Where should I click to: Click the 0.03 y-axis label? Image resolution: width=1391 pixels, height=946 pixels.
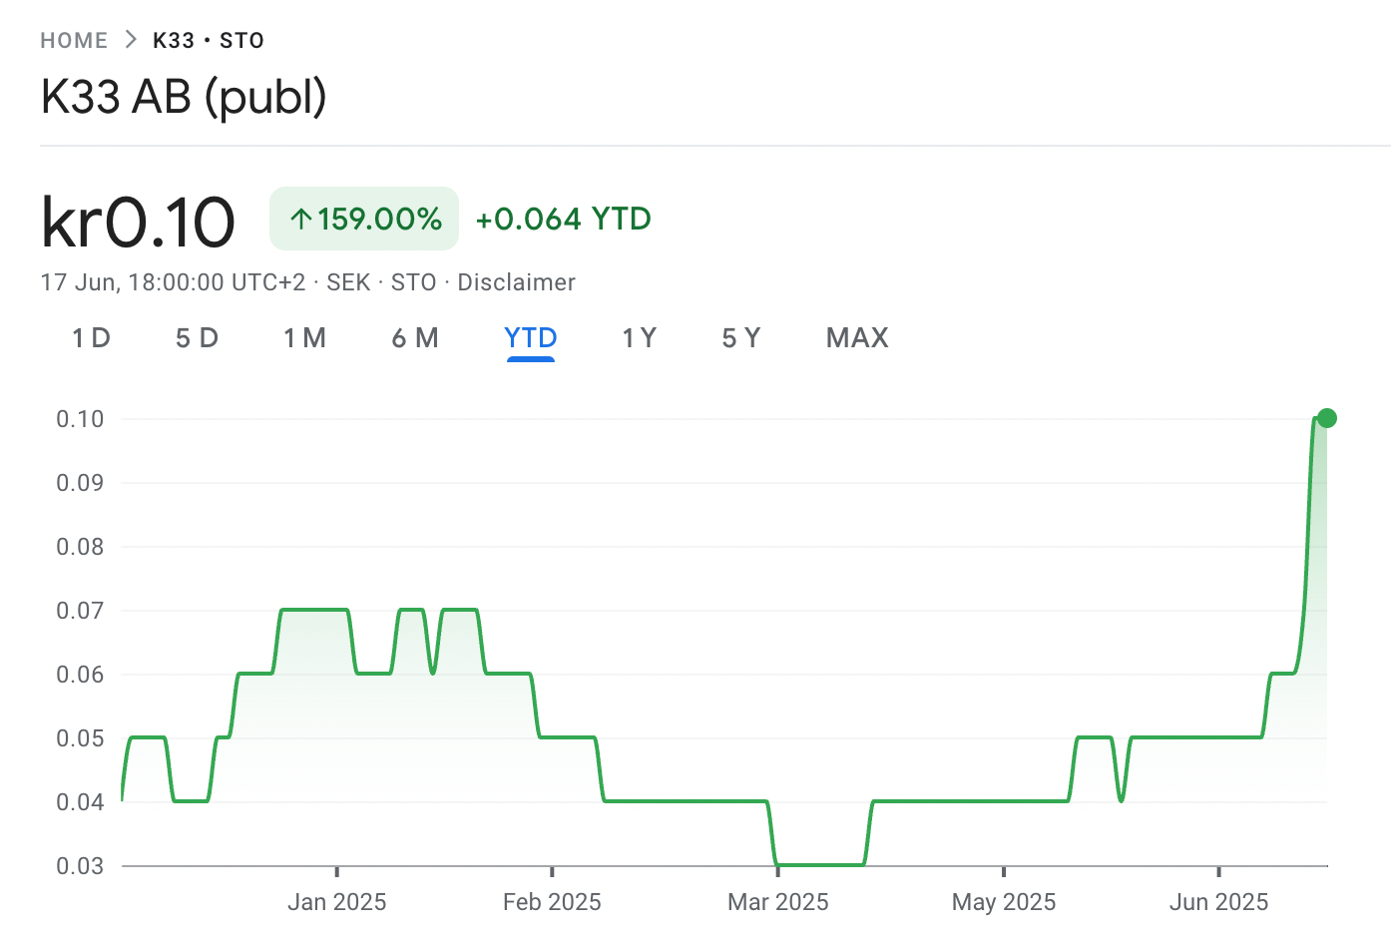tap(80, 866)
